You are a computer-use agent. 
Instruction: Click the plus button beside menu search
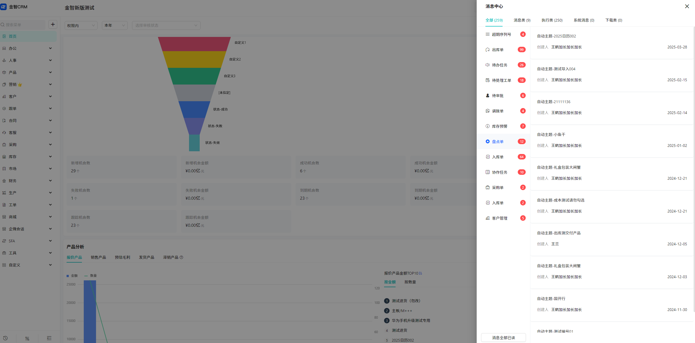tap(53, 24)
